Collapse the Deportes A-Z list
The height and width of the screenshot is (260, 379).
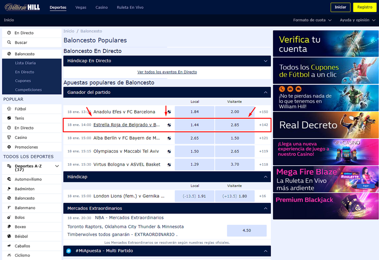click(57, 166)
